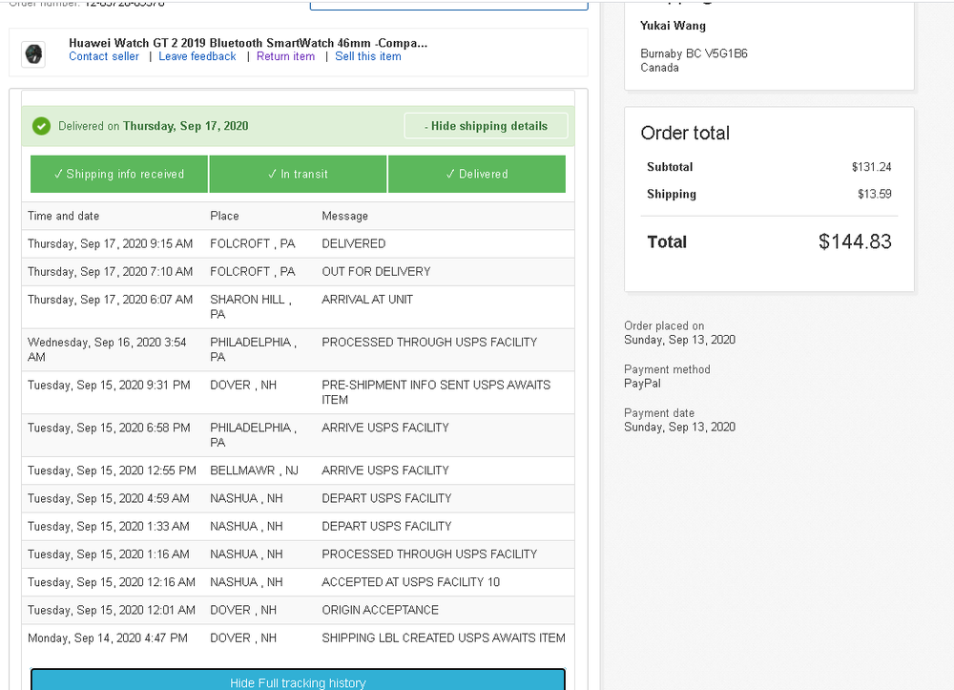Viewport: 954px width, 690px height.
Task: Click the OUT FOR DELIVERY tracking row
Action: coord(298,272)
